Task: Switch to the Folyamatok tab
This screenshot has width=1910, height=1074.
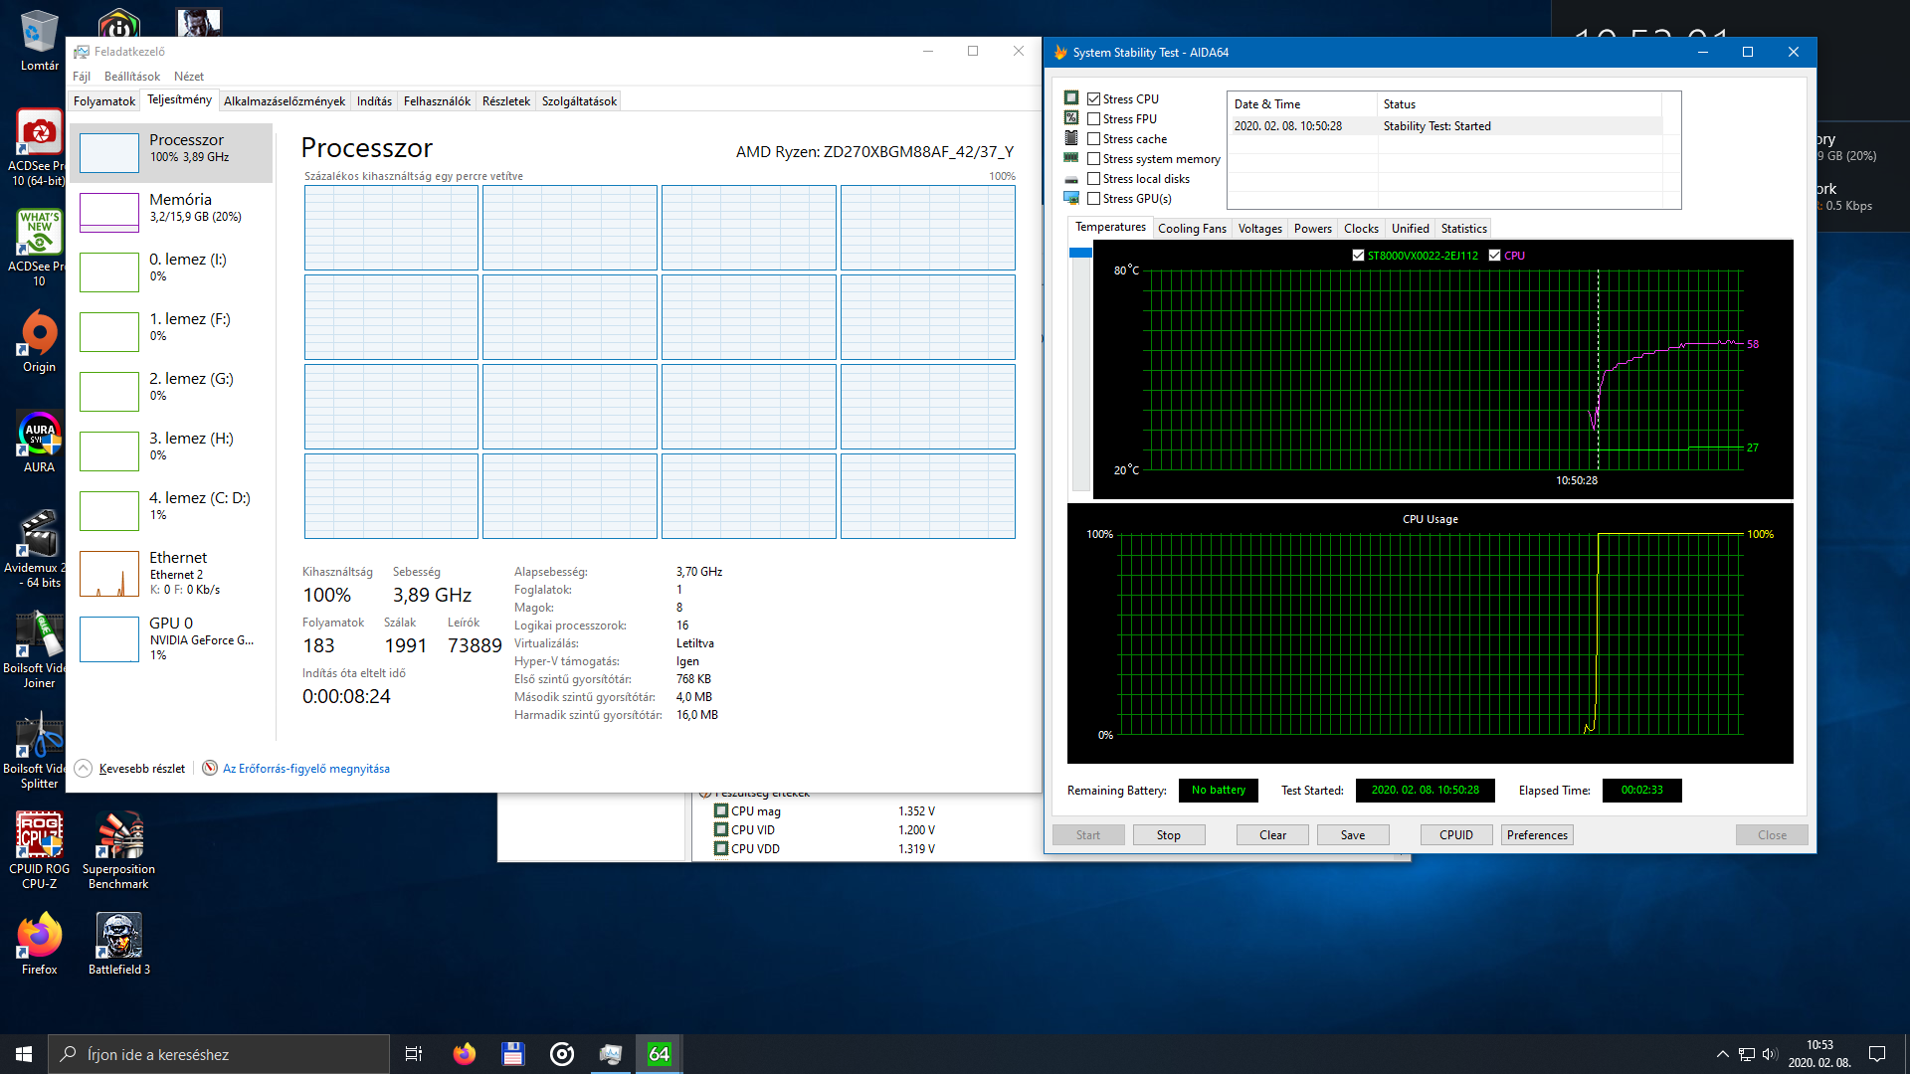Action: [x=104, y=101]
